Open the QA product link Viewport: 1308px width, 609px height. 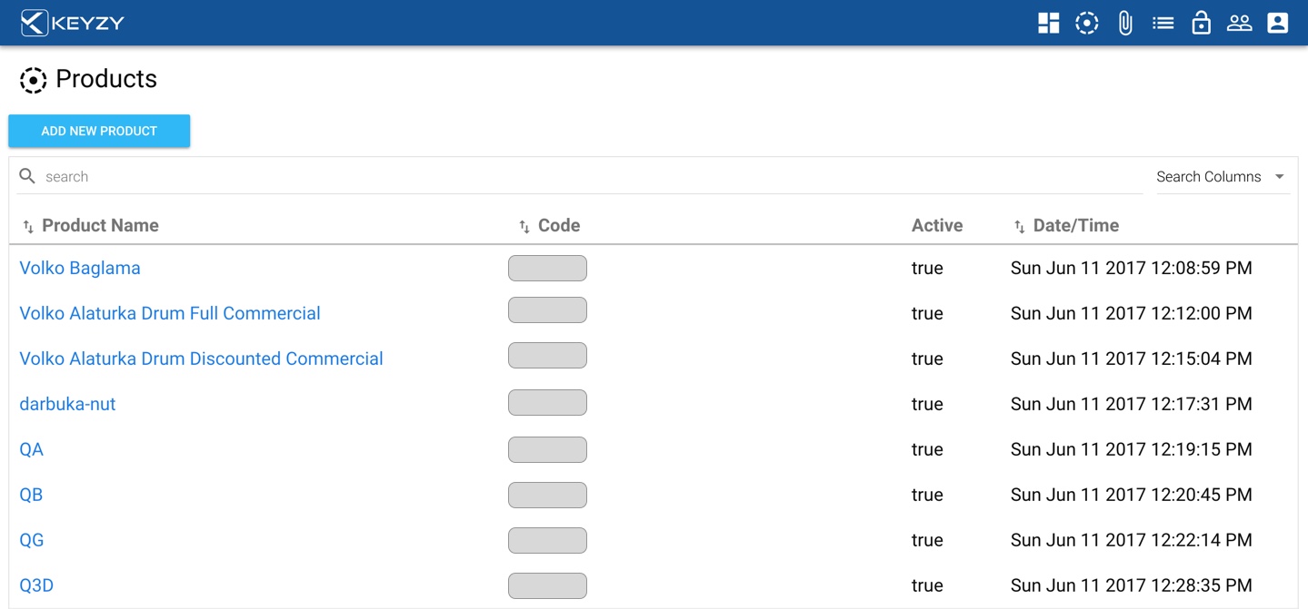[x=31, y=449]
